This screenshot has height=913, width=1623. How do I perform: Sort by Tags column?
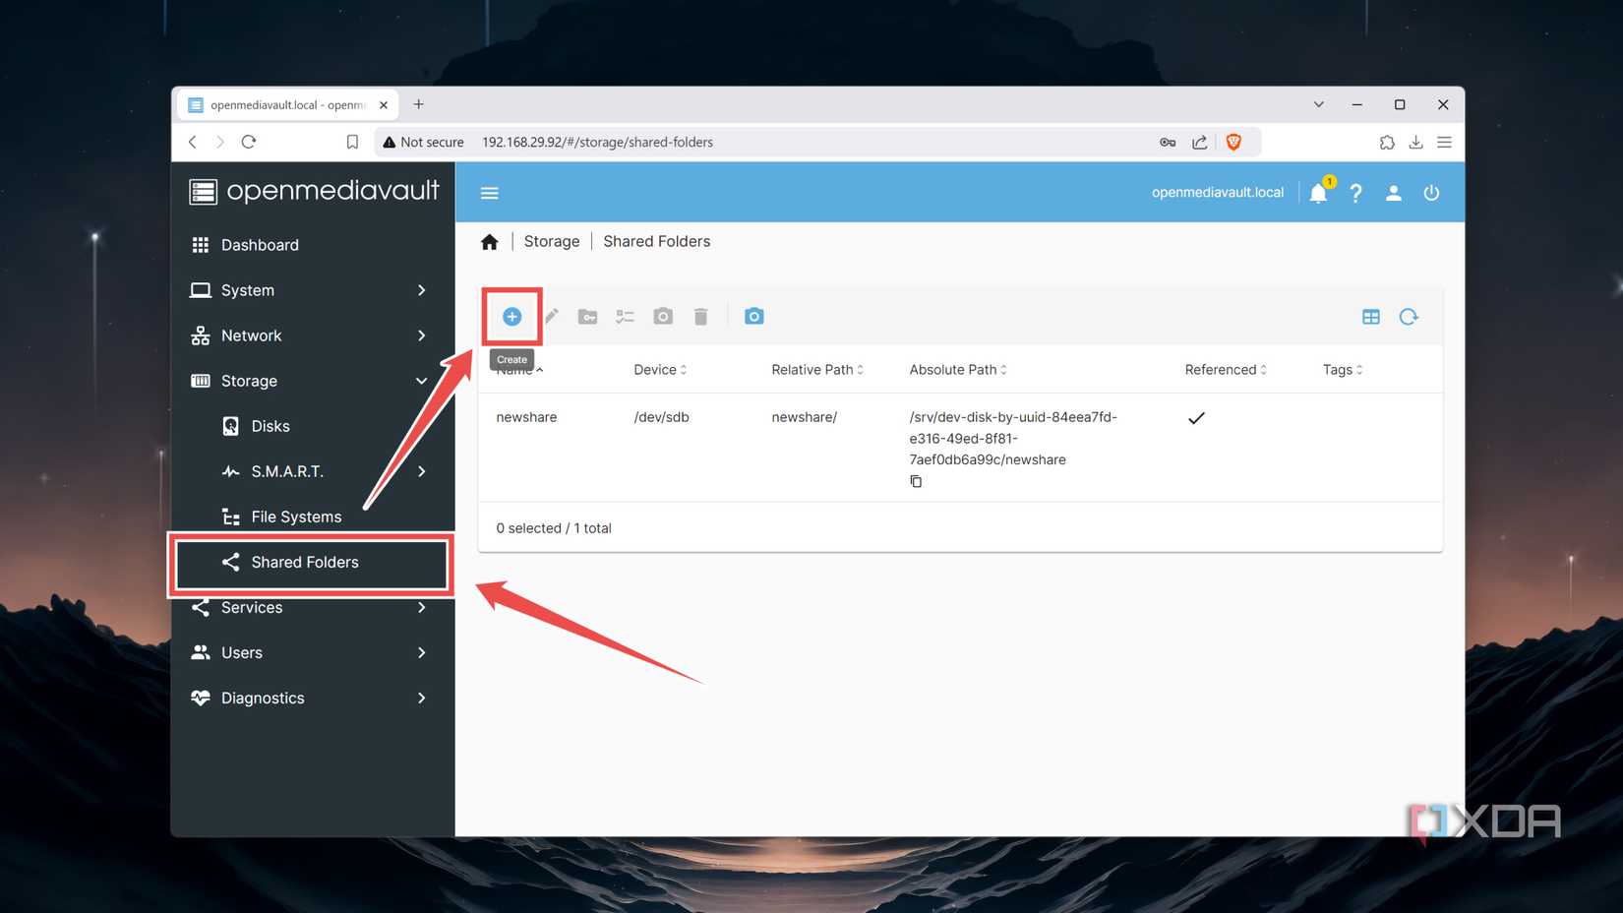coord(1343,370)
